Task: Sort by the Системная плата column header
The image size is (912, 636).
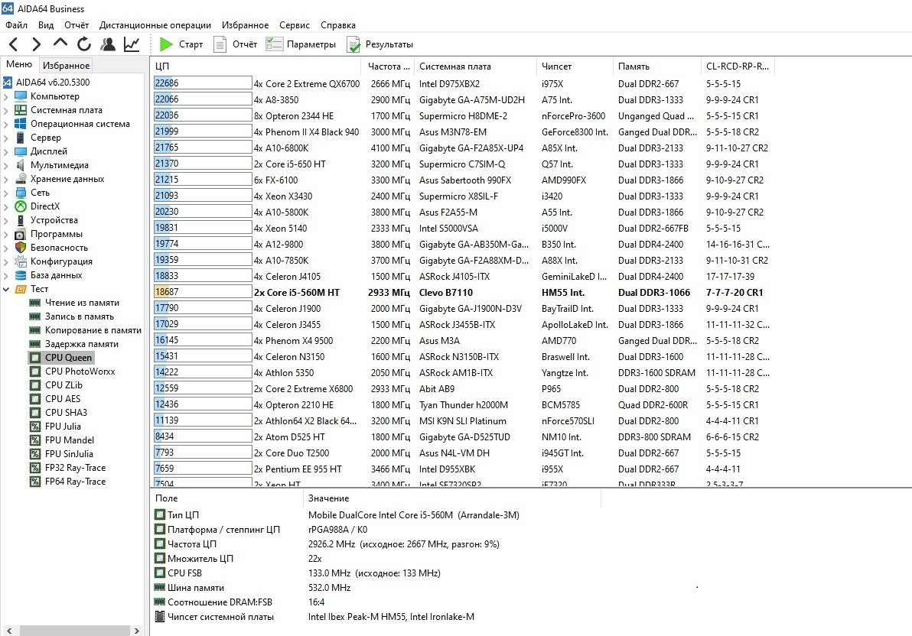Action: [475, 67]
